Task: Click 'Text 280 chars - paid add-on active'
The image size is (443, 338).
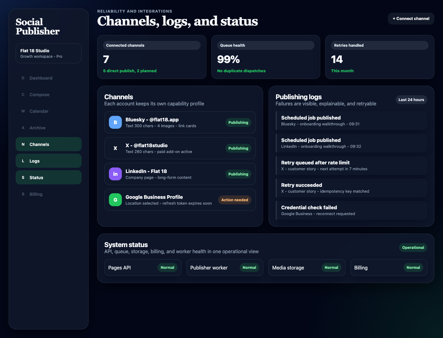Action: (x=159, y=151)
